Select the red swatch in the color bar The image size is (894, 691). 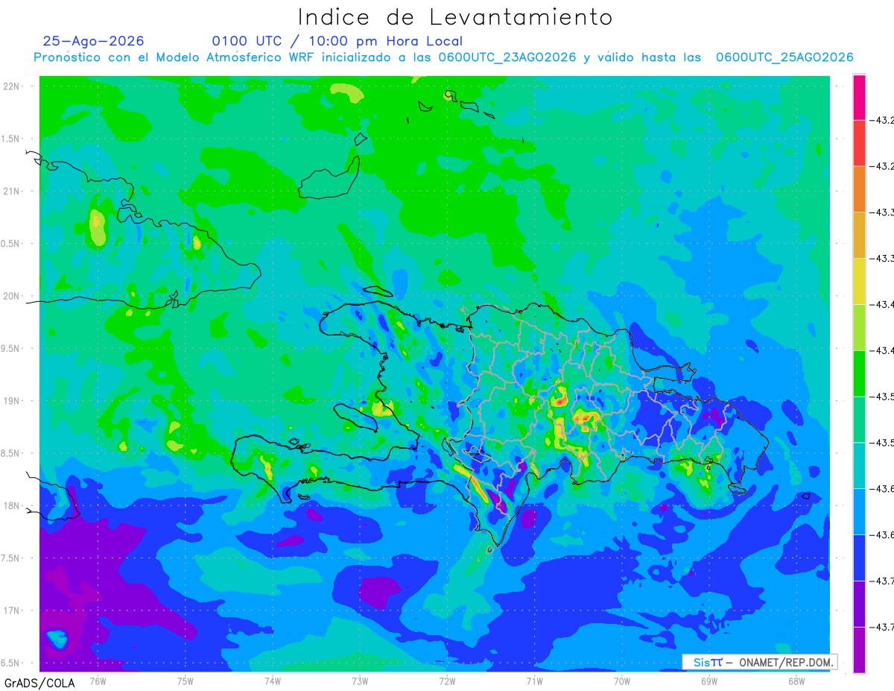[859, 143]
